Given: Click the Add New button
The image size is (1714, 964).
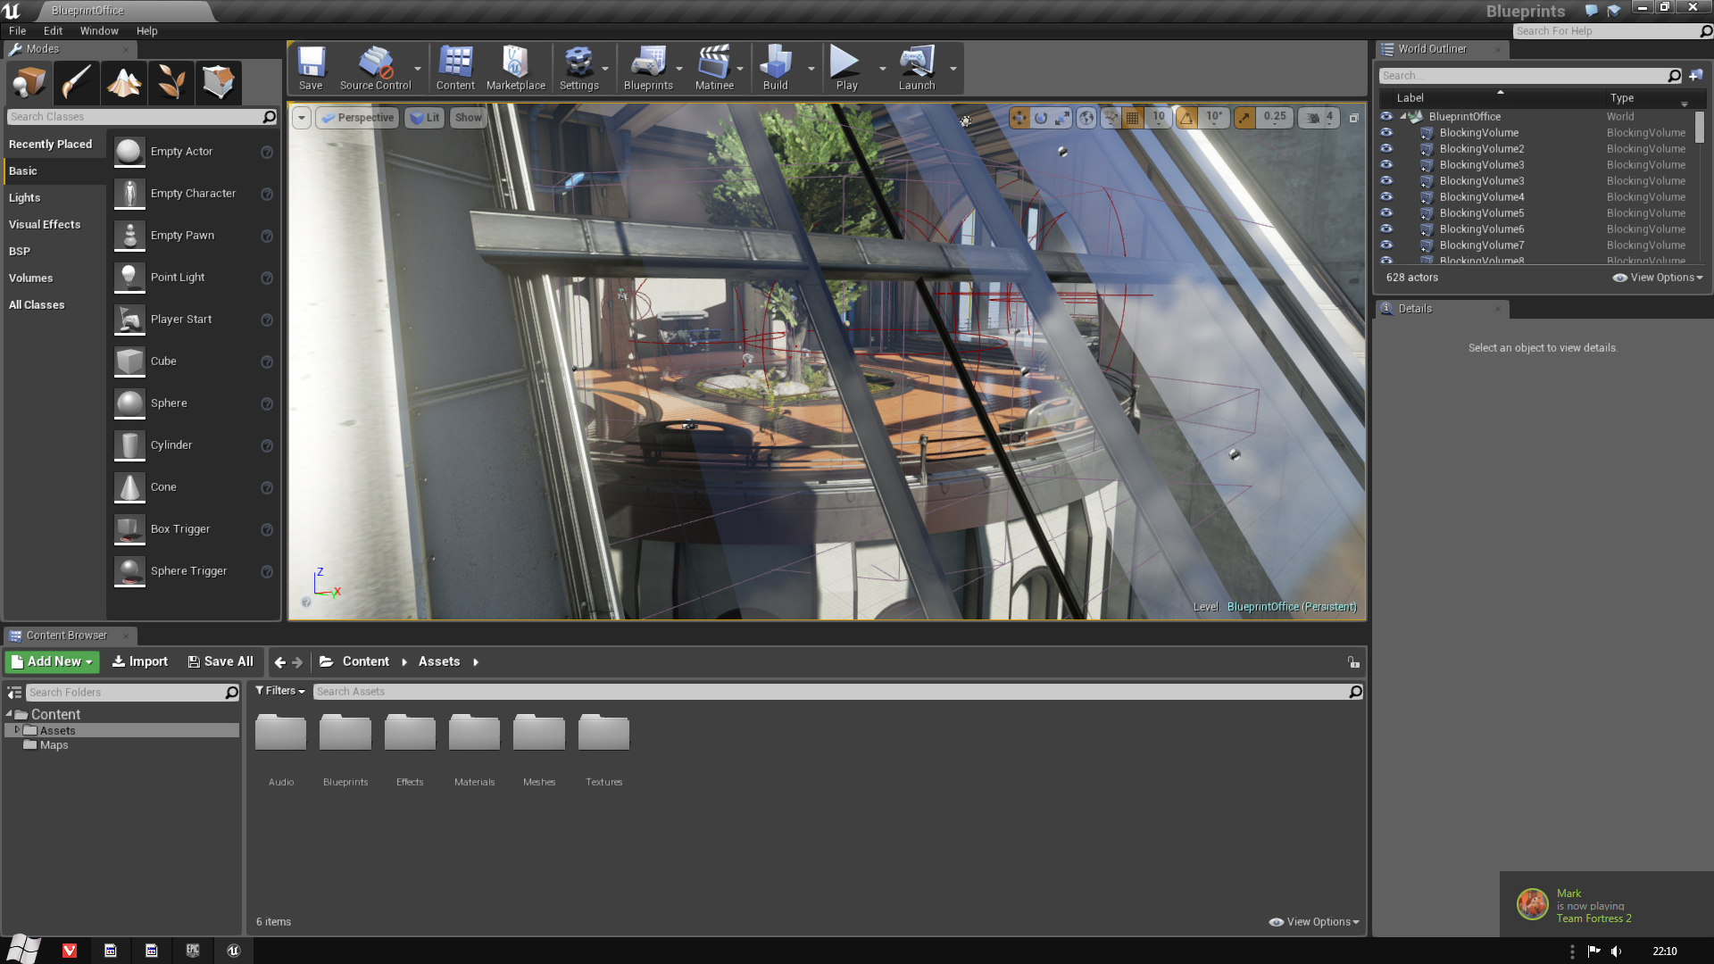Looking at the screenshot, I should pos(52,661).
